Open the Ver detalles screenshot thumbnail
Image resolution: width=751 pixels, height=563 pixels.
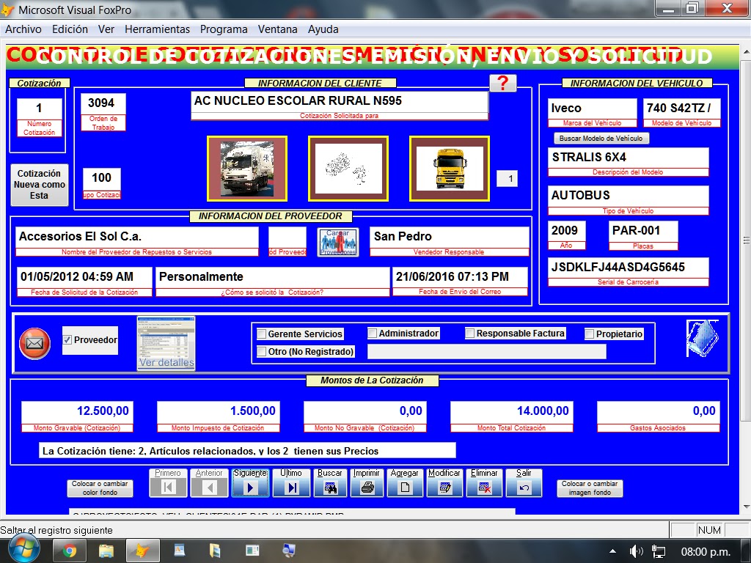point(166,343)
